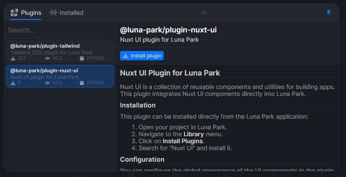Click the 221 downloads count
Viewport: 346px width, 177px height.
coord(21,58)
